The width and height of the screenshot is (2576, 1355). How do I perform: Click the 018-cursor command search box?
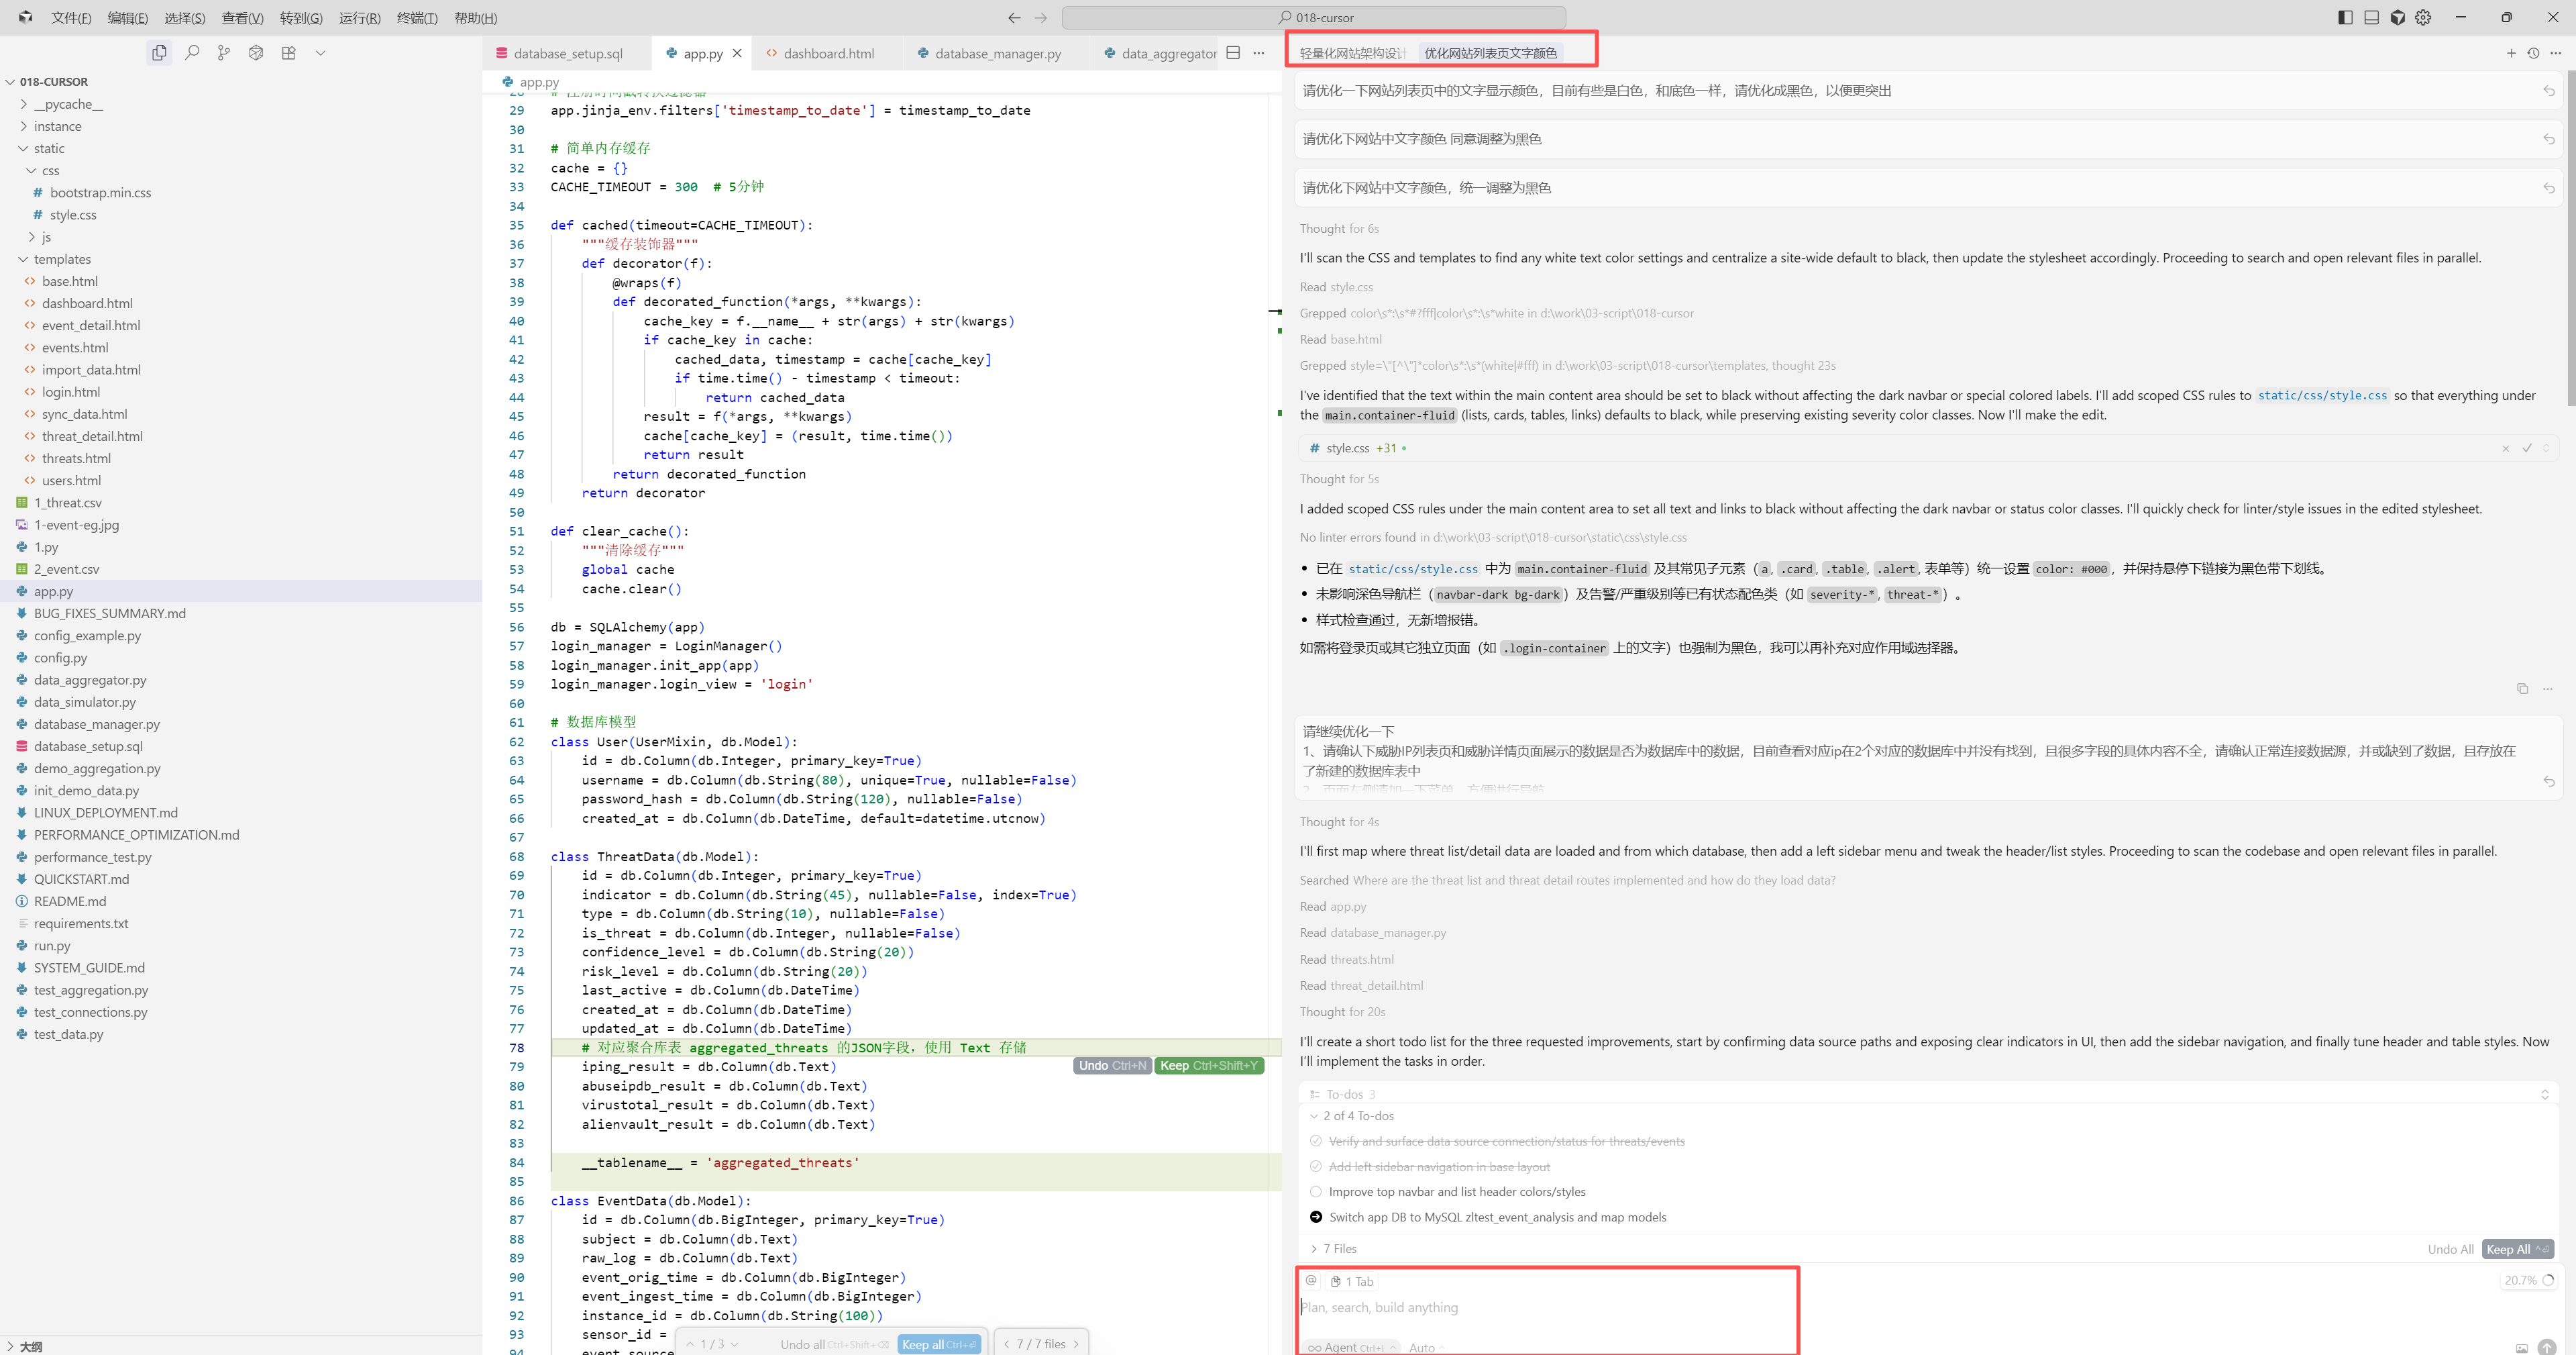click(1313, 18)
